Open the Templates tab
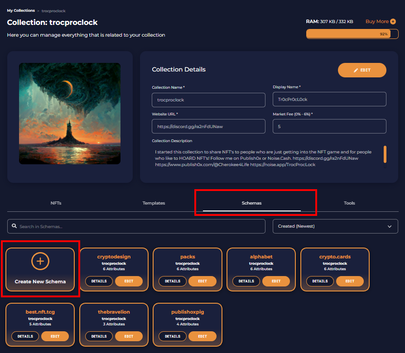 click(x=154, y=203)
